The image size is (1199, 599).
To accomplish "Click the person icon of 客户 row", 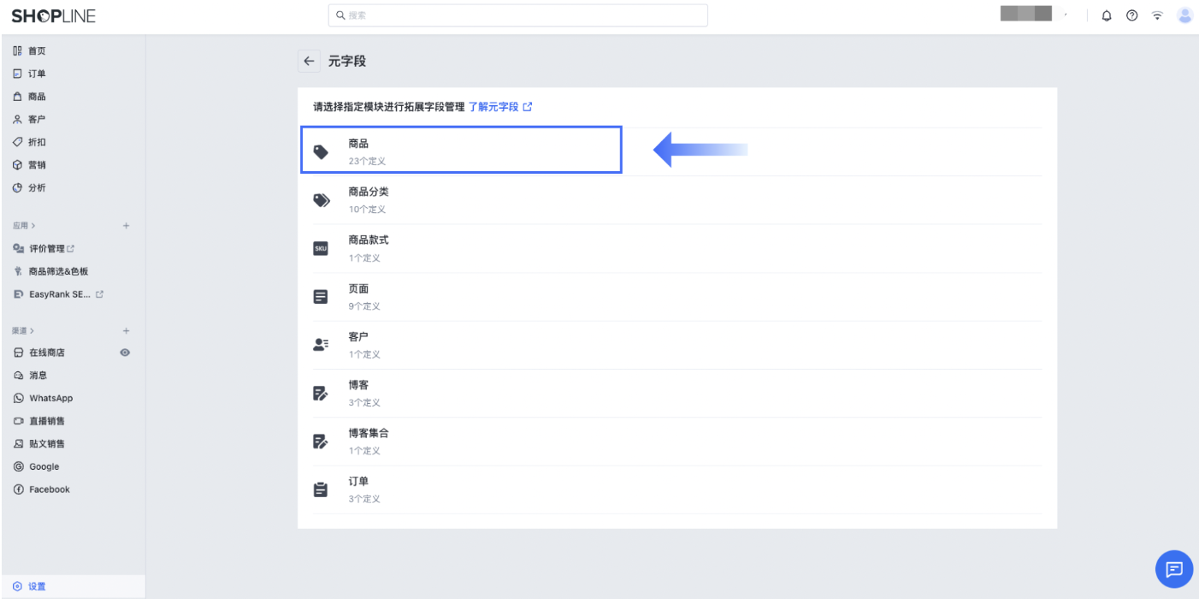I will pos(321,345).
